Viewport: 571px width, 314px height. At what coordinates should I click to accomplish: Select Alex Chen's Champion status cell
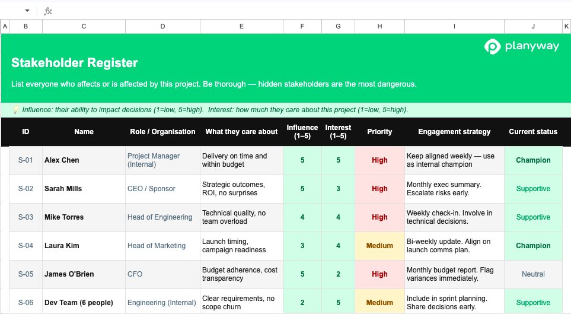coord(533,160)
